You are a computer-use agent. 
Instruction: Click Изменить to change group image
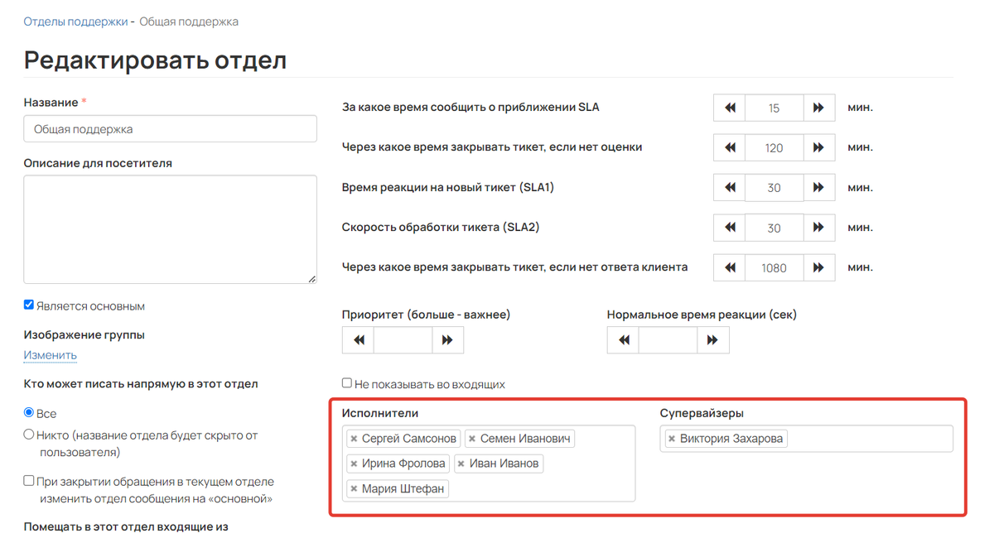pyautogui.click(x=51, y=355)
